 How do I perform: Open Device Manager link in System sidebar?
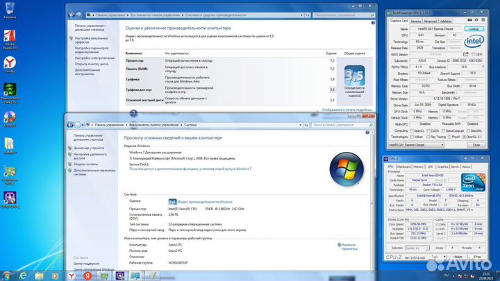(x=89, y=148)
